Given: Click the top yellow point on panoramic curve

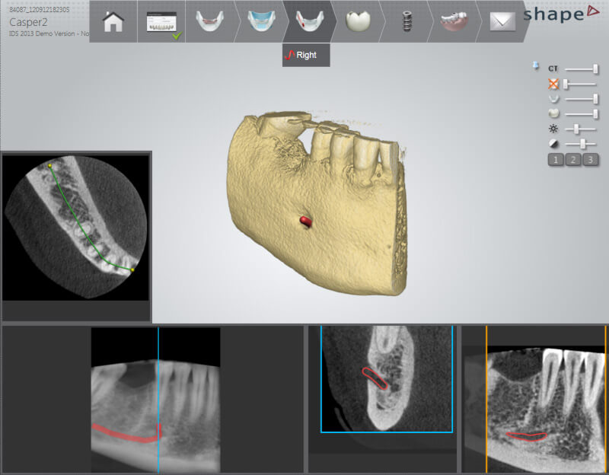Looking at the screenshot, I should click(x=49, y=165).
